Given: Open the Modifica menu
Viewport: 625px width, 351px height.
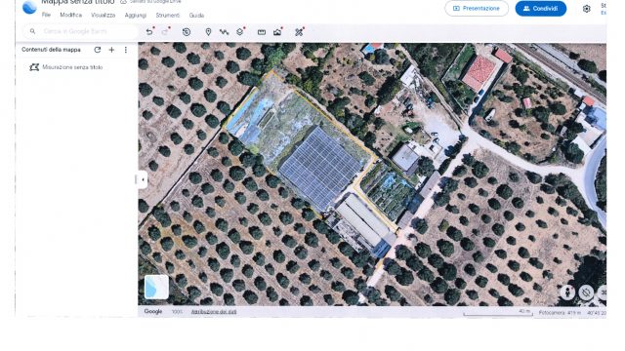Looking at the screenshot, I should [x=70, y=16].
